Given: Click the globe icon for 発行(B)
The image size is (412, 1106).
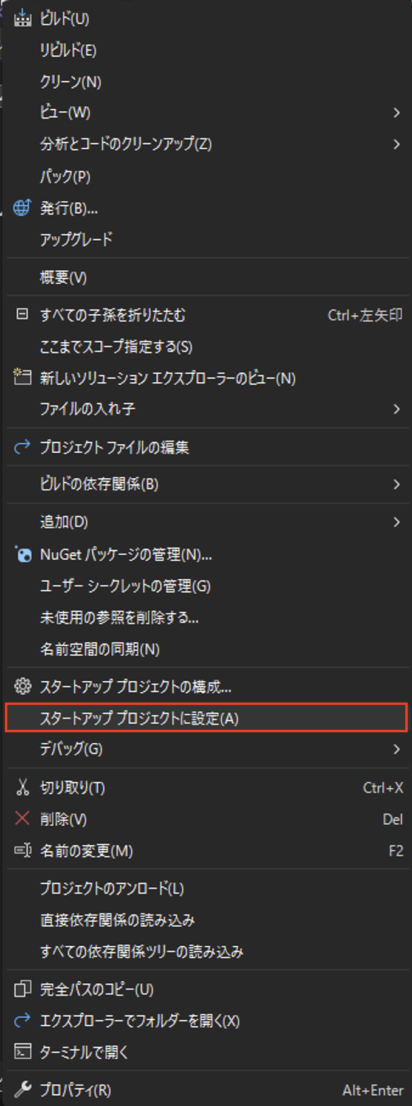Looking at the screenshot, I should coord(22,208).
